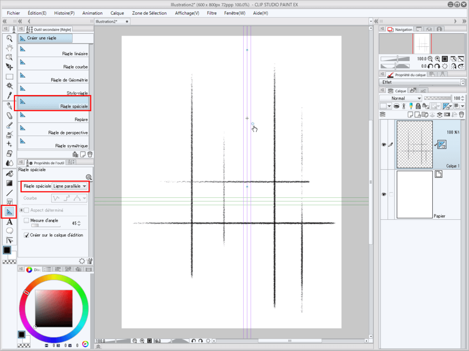Open the Calque menu
Image resolution: width=469 pixels, height=351 pixels.
pos(117,13)
